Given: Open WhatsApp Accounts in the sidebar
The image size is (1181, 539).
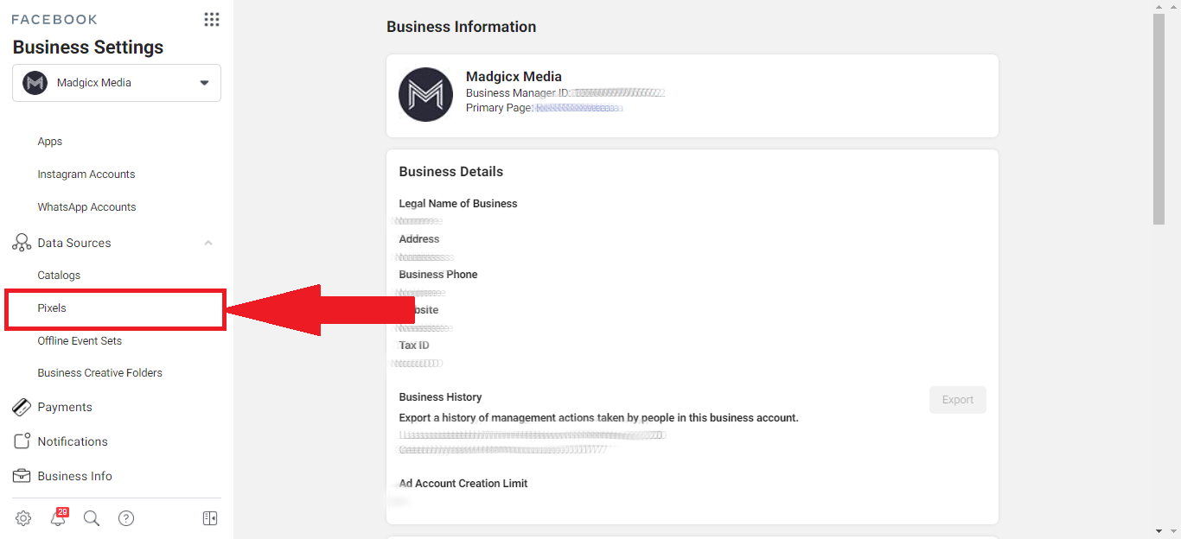Looking at the screenshot, I should coord(86,207).
